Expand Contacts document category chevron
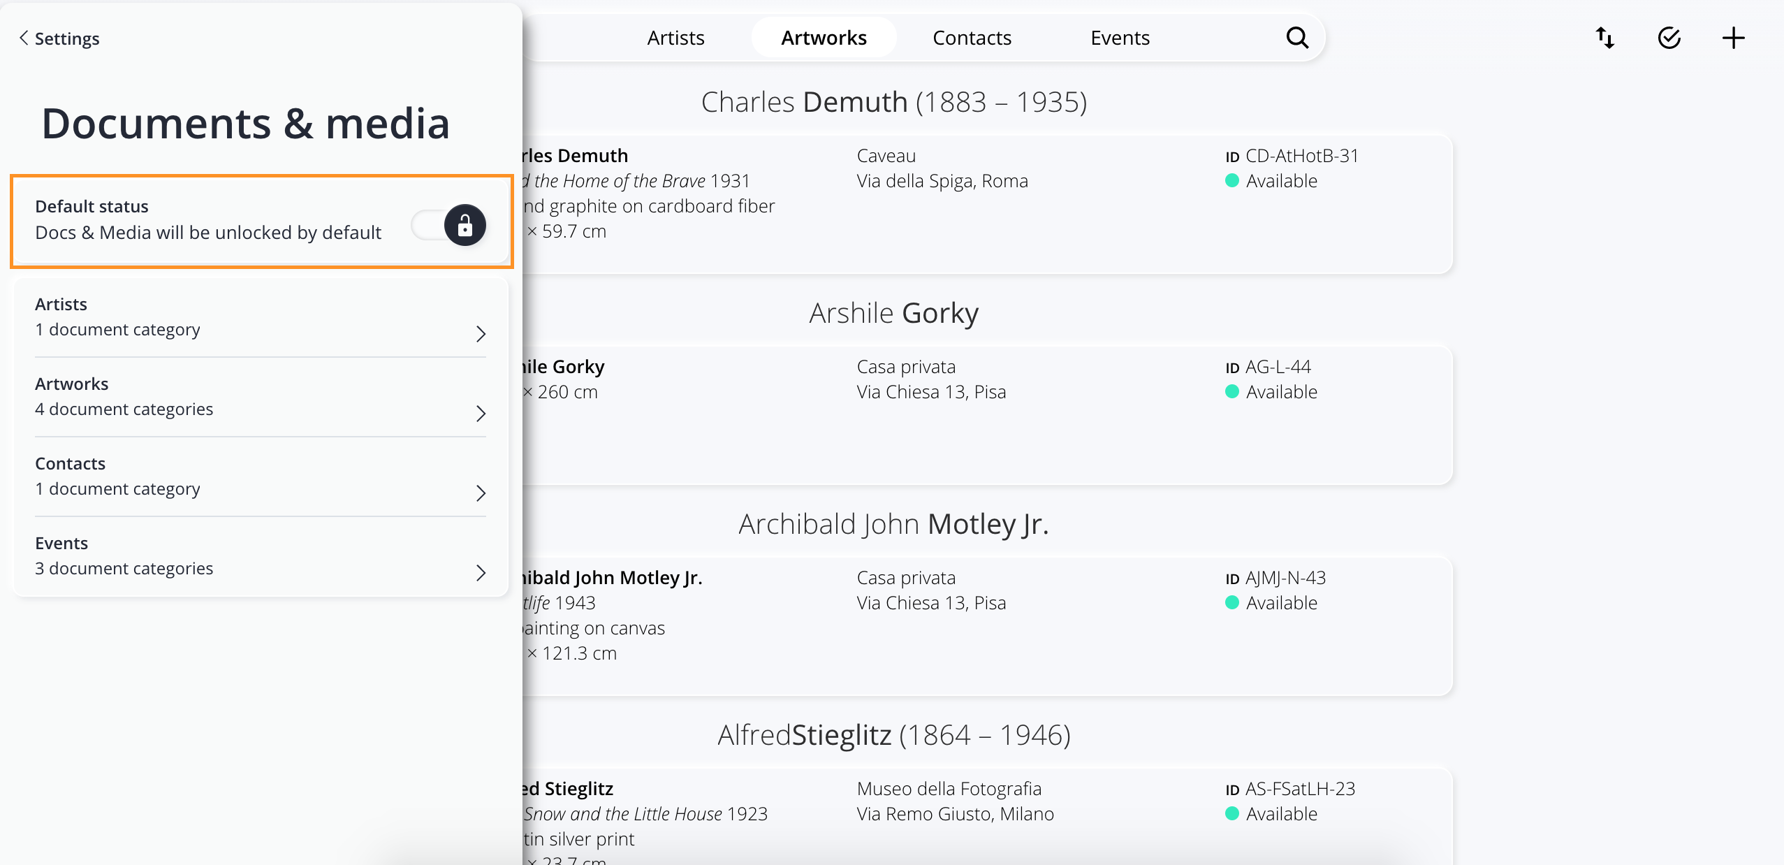Screen dimensions: 1784x865 [481, 493]
